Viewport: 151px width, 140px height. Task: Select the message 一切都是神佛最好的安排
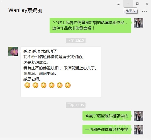click(107, 129)
